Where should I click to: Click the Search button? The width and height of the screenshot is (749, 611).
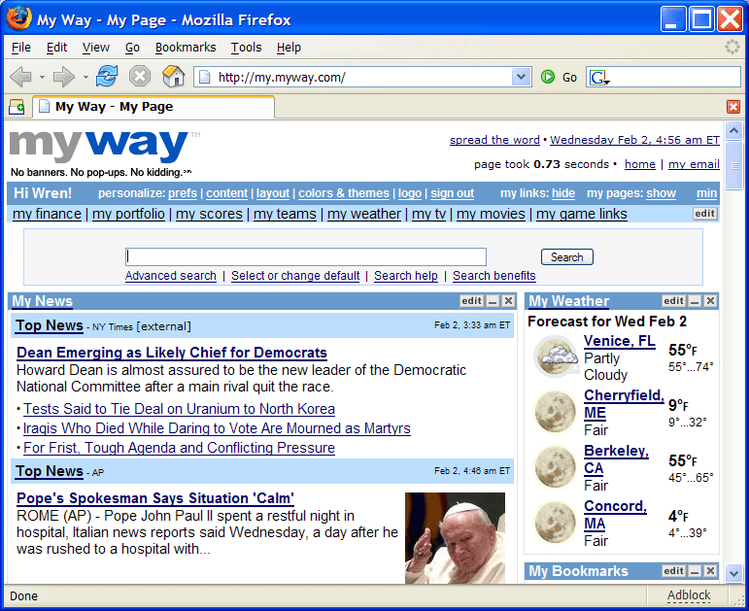point(567,257)
